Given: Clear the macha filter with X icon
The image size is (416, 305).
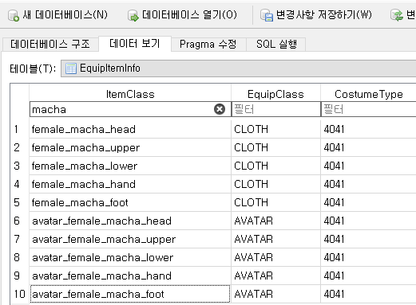Looking at the screenshot, I should click(x=220, y=109).
